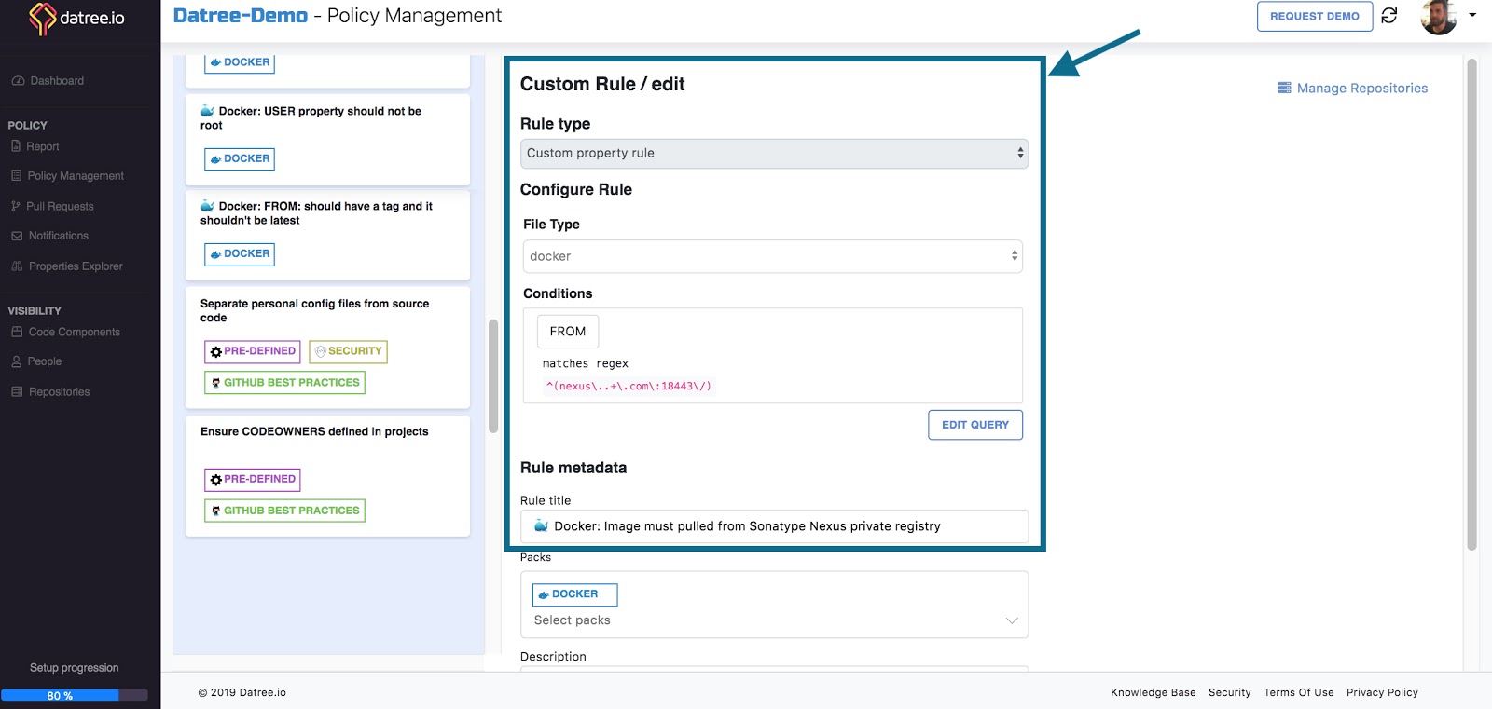Click the Notifications envelope icon
This screenshot has height=709, width=1492.
point(17,236)
